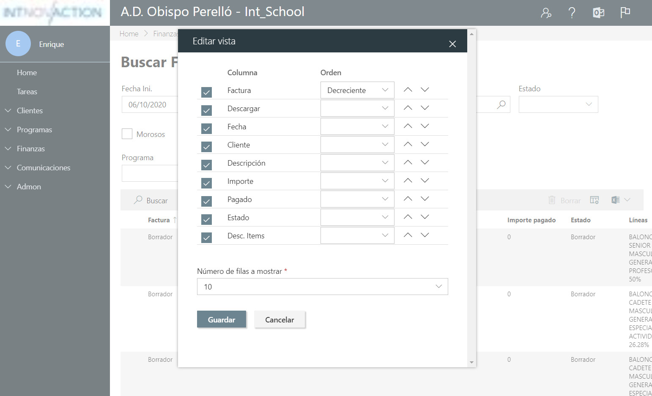Open the Estado filter dropdown on the page

tap(558, 104)
